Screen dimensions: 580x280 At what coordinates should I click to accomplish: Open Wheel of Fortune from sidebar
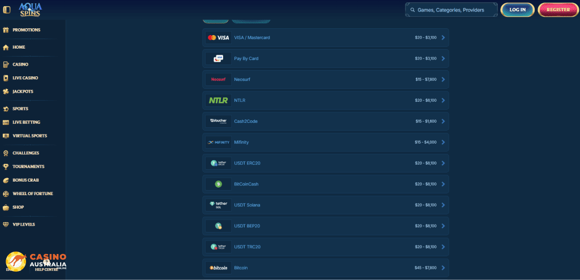pyautogui.click(x=33, y=193)
